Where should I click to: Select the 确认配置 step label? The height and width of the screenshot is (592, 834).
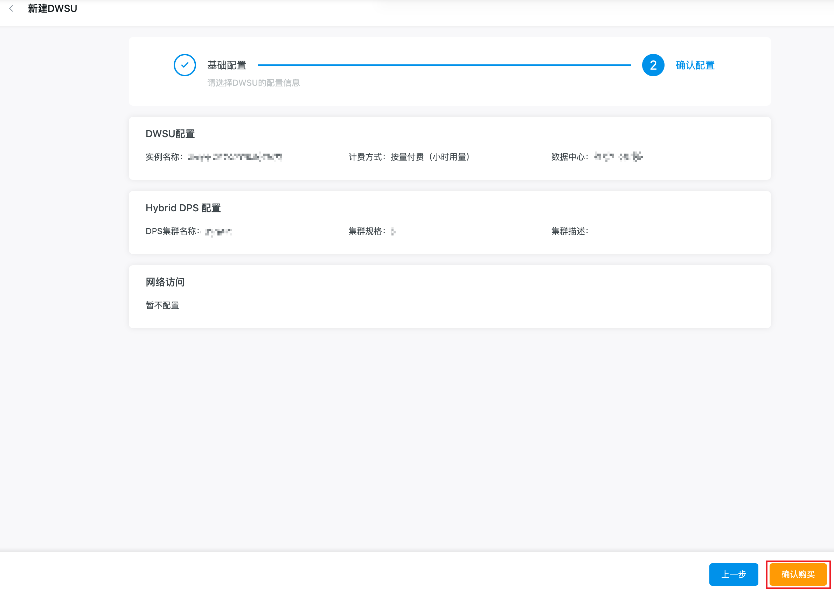[x=695, y=65]
